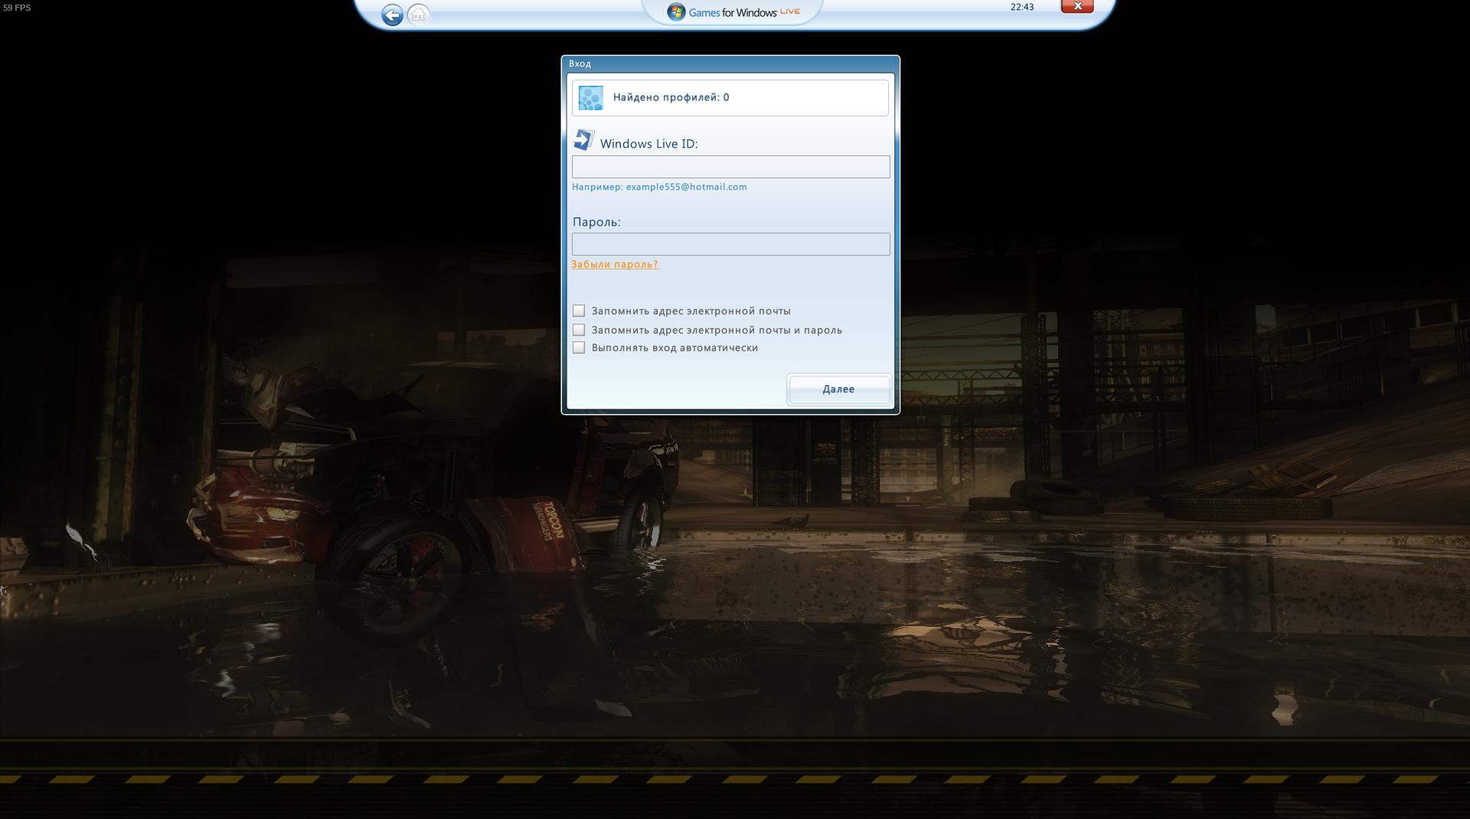Focus the Windows Live ID input field
This screenshot has width=1470, height=819.
coord(730,167)
